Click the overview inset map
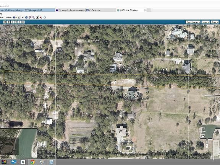The image size is (220, 165). (x=18, y=143)
